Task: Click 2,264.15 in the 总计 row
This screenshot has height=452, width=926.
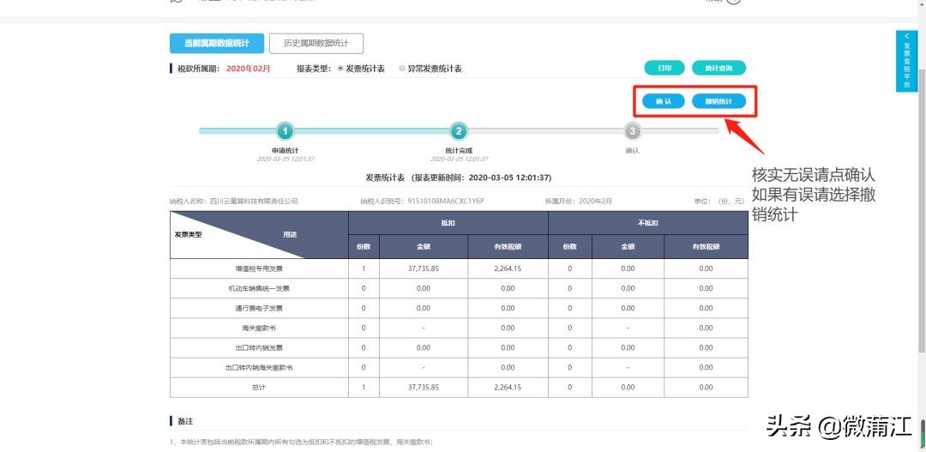Action: point(508,388)
